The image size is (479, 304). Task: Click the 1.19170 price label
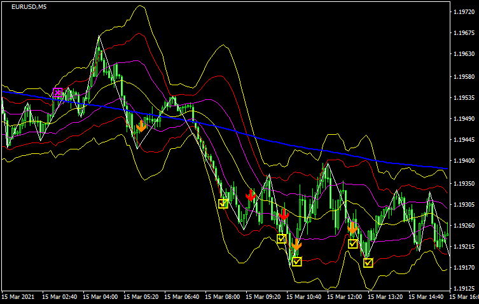coord(464,268)
